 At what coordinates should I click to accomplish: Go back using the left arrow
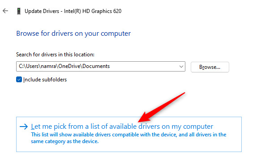(x=5, y=11)
